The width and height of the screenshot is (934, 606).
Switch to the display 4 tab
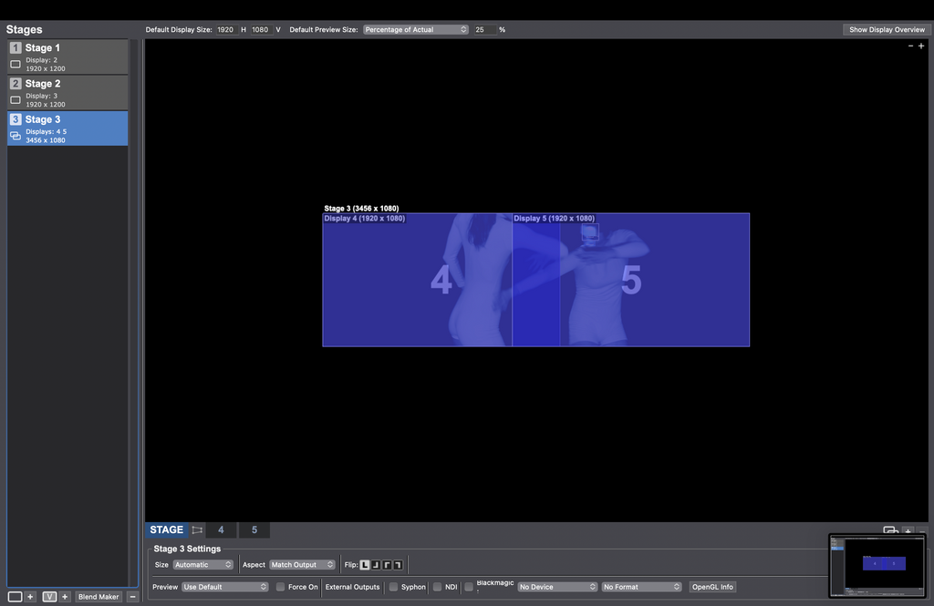pos(221,530)
